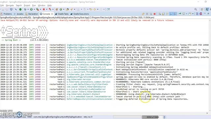
Task: Expand the Back navigation history dropdown
Action: click(x=98, y=9)
